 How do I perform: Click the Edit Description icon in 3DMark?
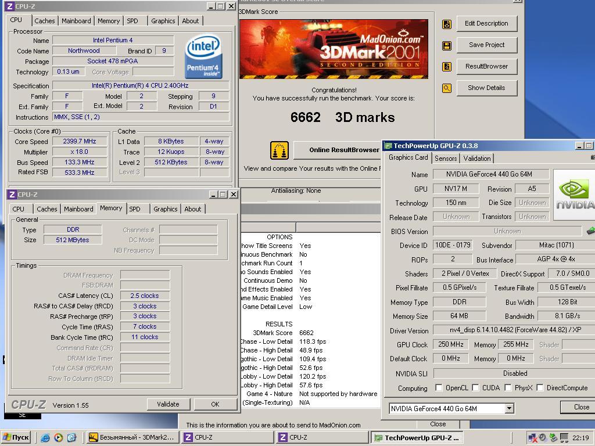[x=447, y=24]
